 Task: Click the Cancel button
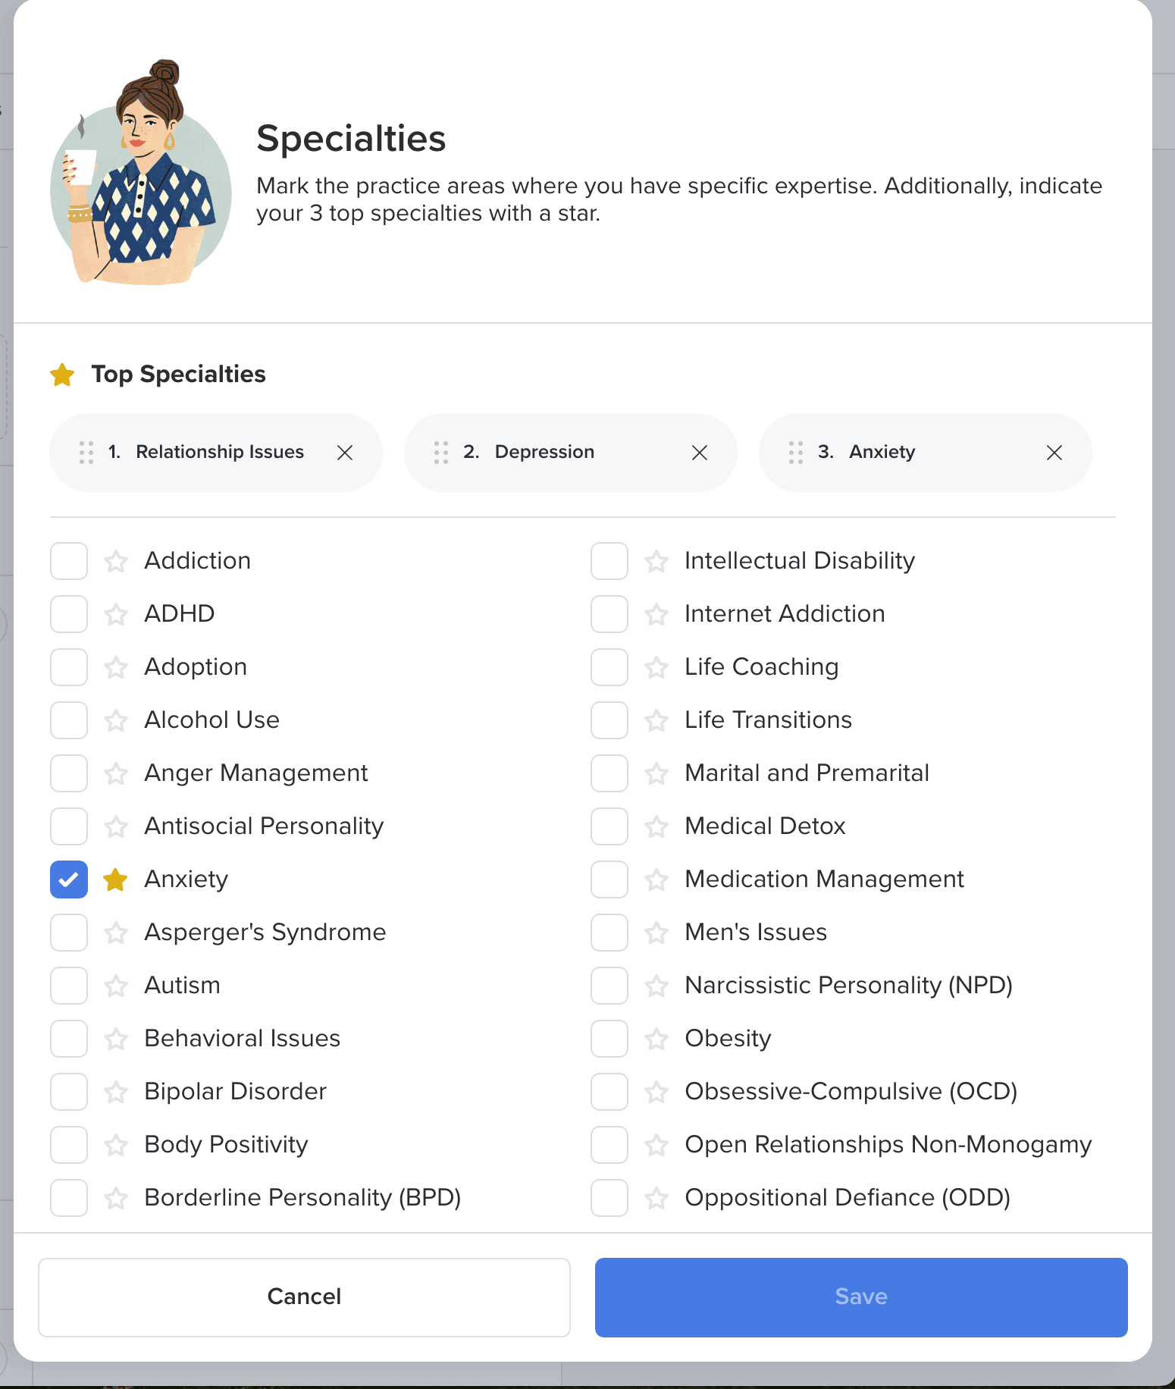point(304,1297)
